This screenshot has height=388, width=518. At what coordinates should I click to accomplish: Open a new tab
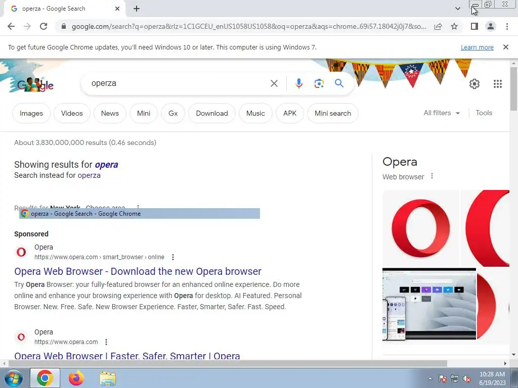137,9
